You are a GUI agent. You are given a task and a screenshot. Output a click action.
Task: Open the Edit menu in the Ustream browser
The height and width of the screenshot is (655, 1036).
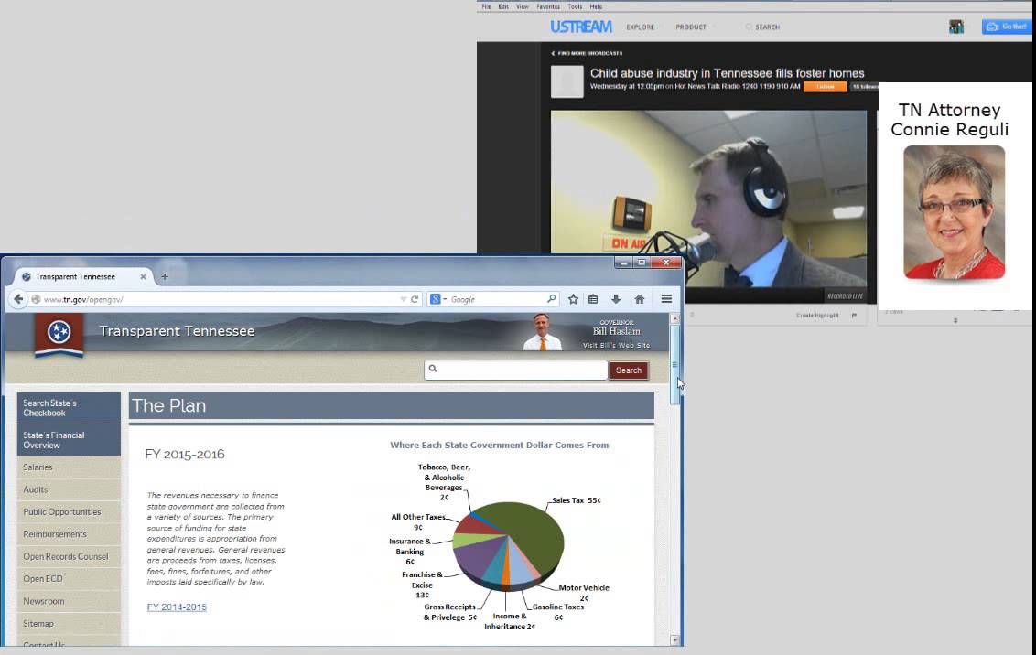point(503,6)
